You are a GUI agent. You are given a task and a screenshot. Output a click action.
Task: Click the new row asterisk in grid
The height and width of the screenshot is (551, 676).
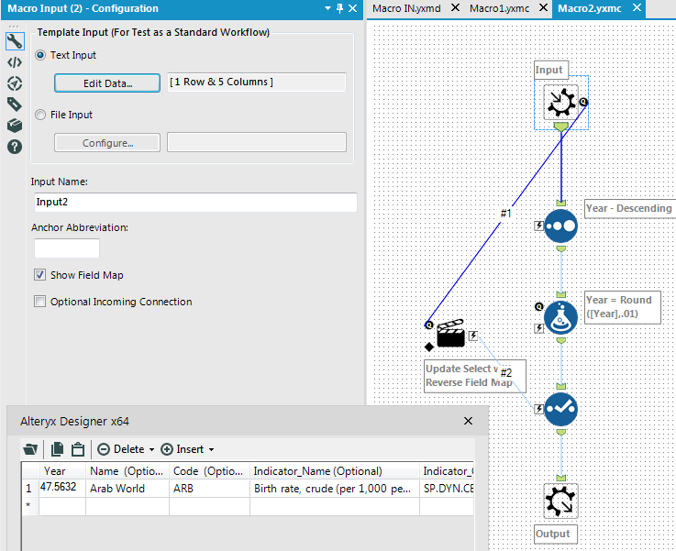29,505
